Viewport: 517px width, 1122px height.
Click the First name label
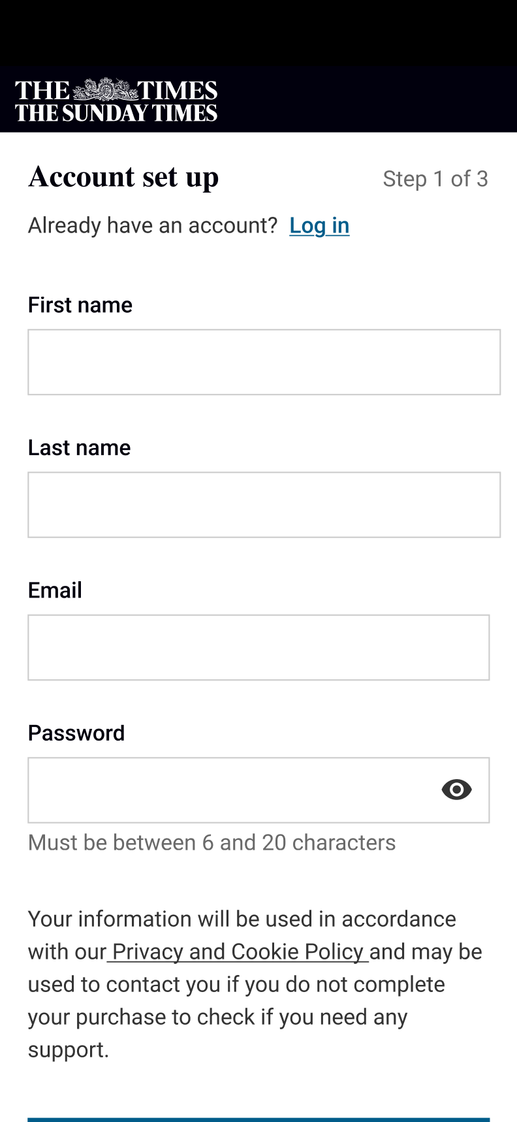(80, 305)
